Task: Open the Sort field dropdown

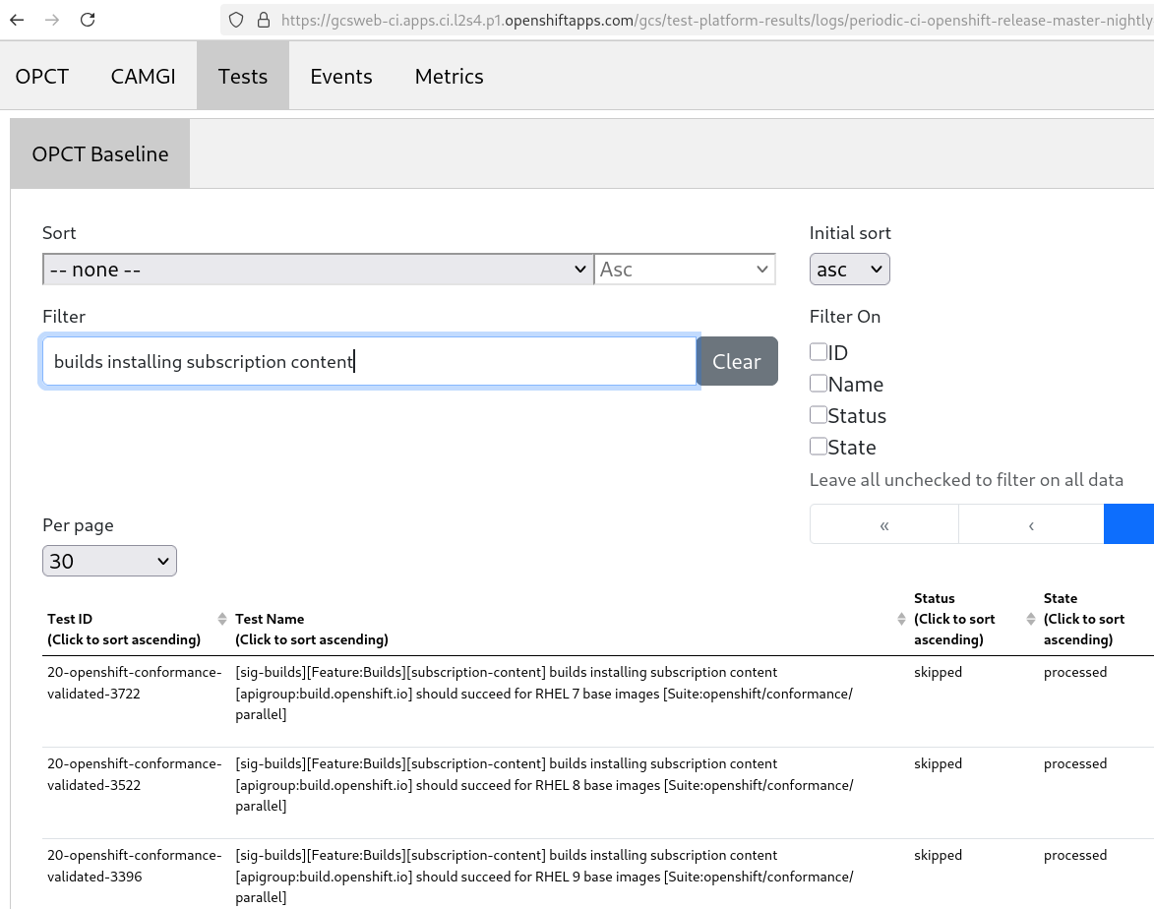Action: pos(318,270)
